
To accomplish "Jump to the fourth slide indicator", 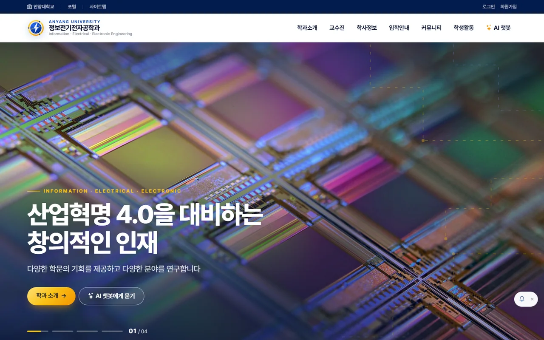I will pyautogui.click(x=112, y=331).
